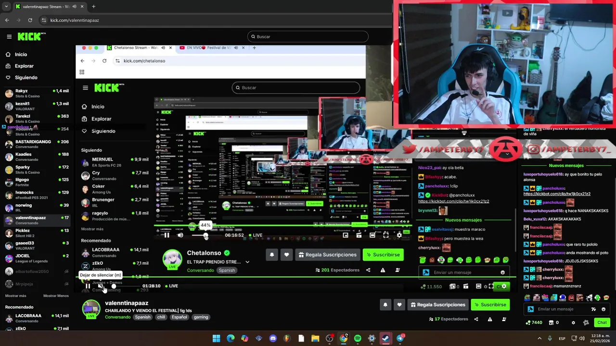Report stream with the warning triangle icon

click(x=490, y=319)
